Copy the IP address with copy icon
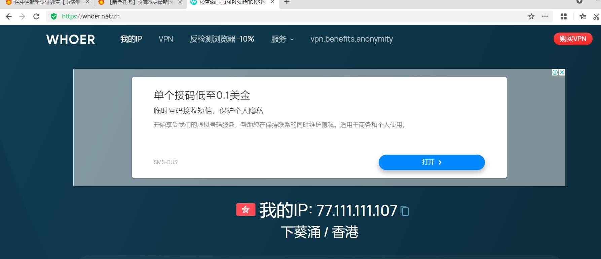The width and height of the screenshot is (601, 259). [405, 211]
